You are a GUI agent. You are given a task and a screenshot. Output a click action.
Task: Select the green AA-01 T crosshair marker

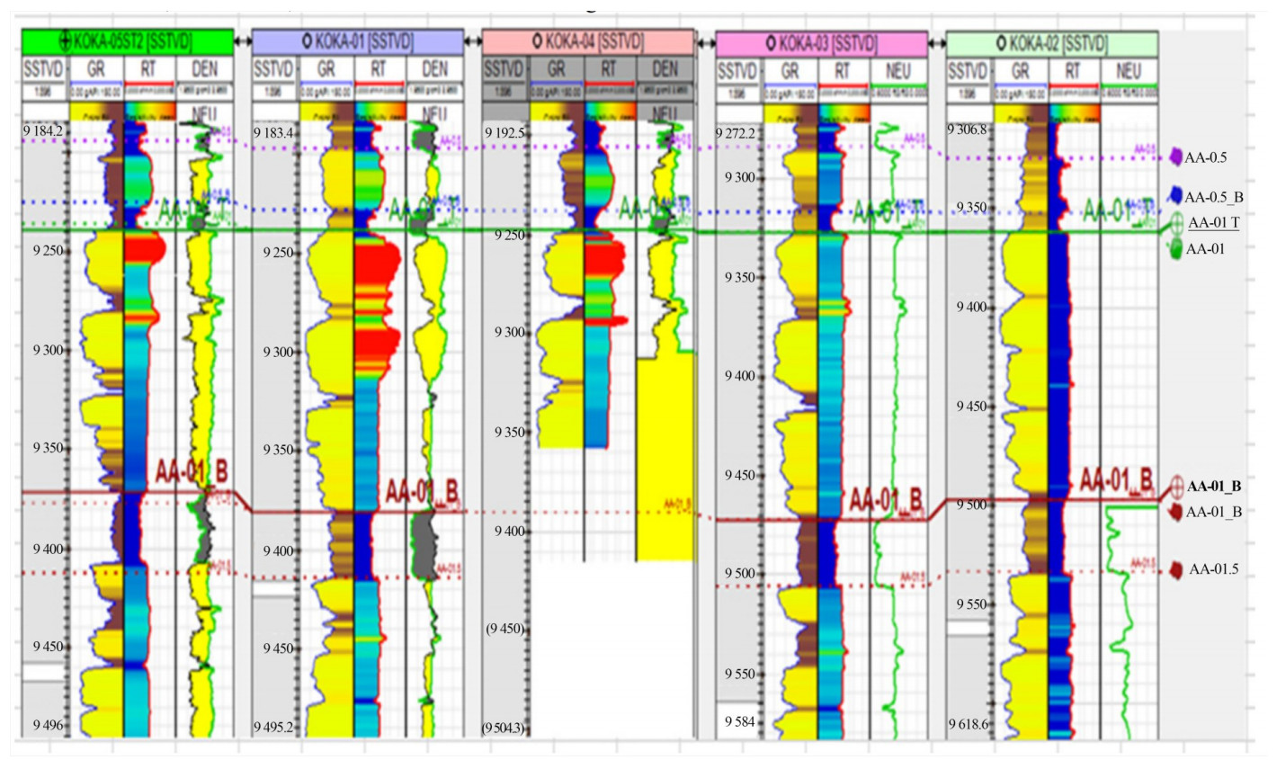(x=1177, y=224)
